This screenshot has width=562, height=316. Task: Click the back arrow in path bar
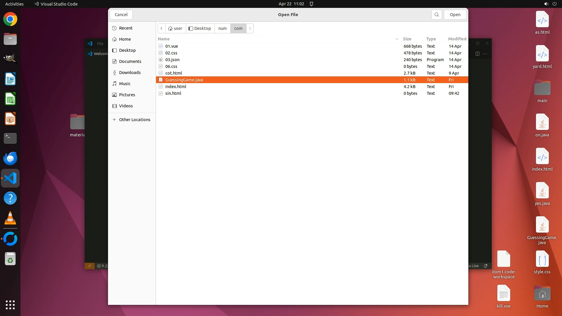[x=162, y=28]
